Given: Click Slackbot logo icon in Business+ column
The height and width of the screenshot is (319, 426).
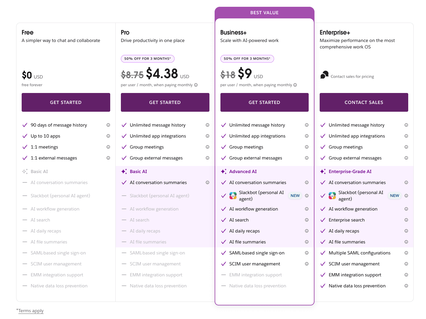Looking at the screenshot, I should (233, 196).
